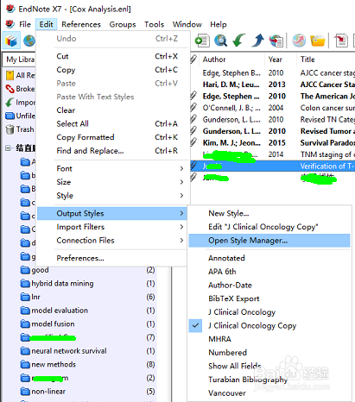Select the Kim, M. J. 2015 reference
Viewport: 355px width, 402px height.
272,143
